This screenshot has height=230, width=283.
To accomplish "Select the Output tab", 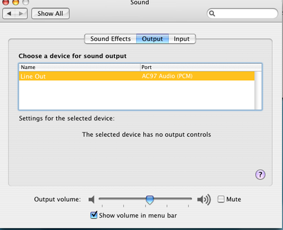I will coord(152,39).
